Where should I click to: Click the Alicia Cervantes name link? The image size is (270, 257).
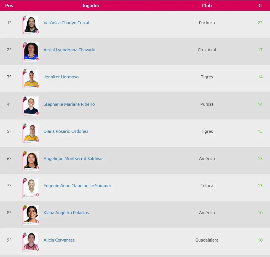59,240
